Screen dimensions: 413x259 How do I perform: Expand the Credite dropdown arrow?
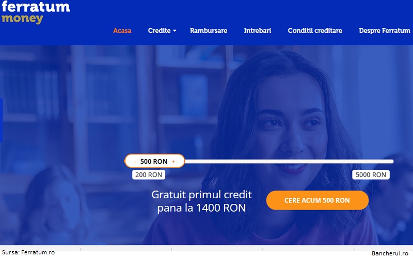pyautogui.click(x=174, y=31)
